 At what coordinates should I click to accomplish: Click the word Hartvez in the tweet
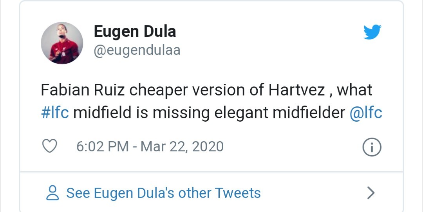(296, 90)
